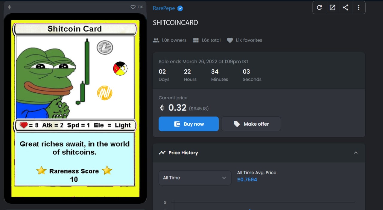The height and width of the screenshot is (210, 383).
Task: Click the Current price label
Action: click(173, 98)
